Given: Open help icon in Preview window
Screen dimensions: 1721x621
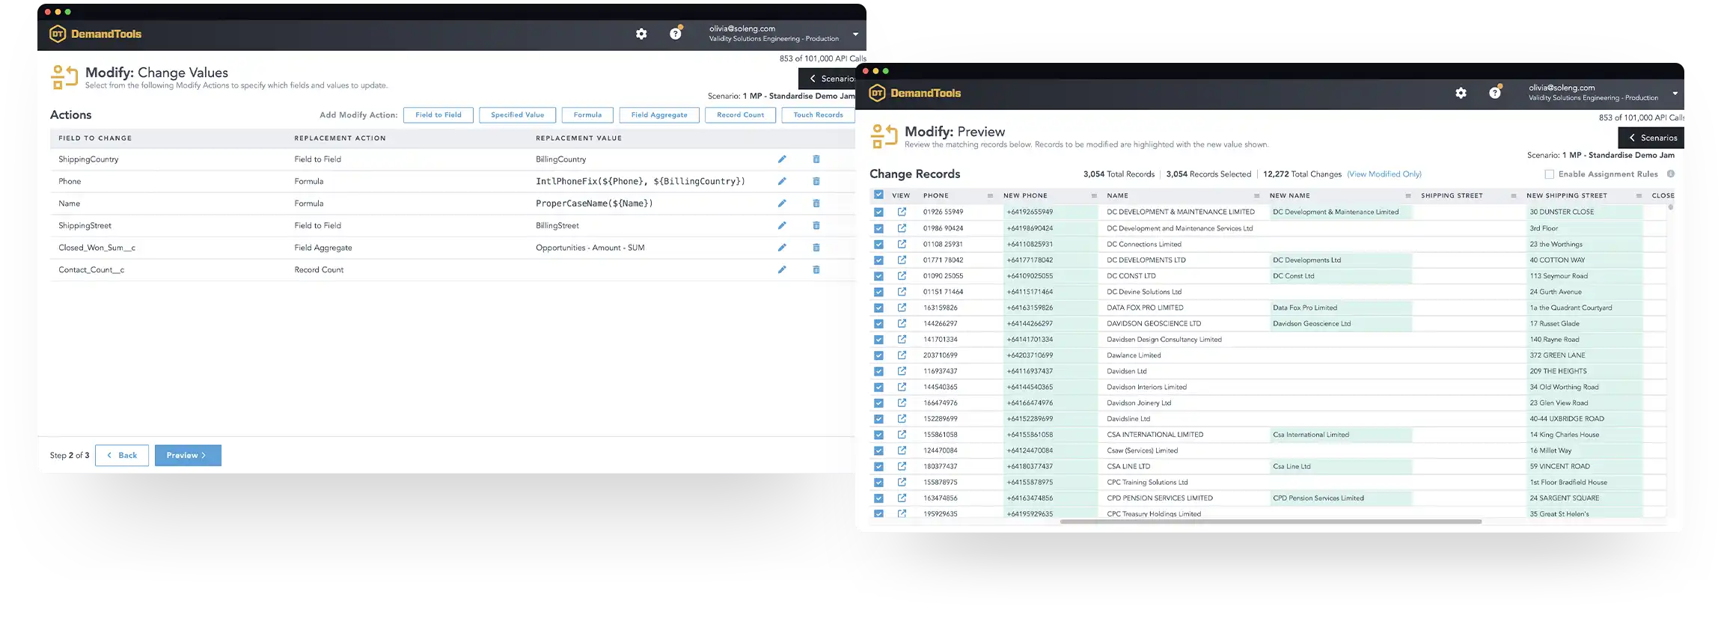Looking at the screenshot, I should coord(1495,93).
